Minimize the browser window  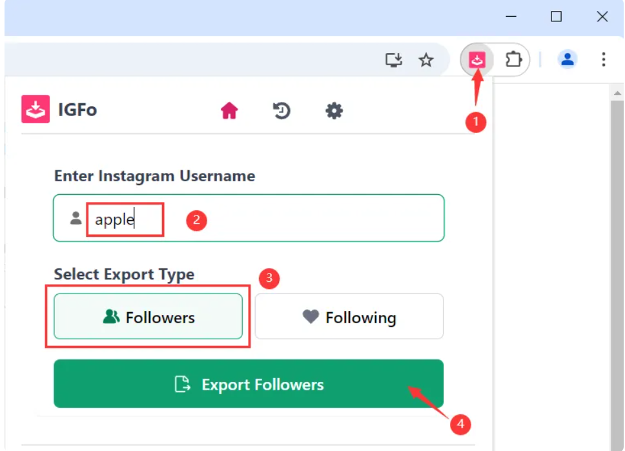coord(511,16)
